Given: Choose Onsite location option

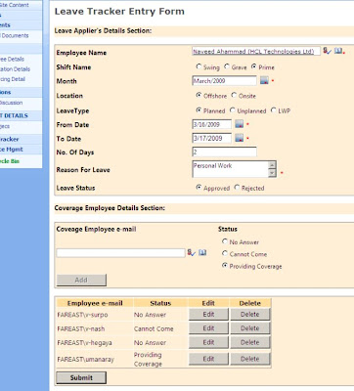Looking at the screenshot, I should (234, 95).
